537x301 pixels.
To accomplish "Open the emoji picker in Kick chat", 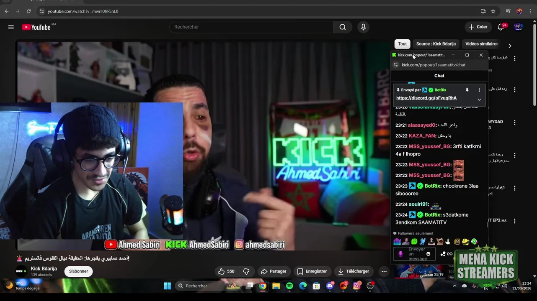I will tap(428, 254).
